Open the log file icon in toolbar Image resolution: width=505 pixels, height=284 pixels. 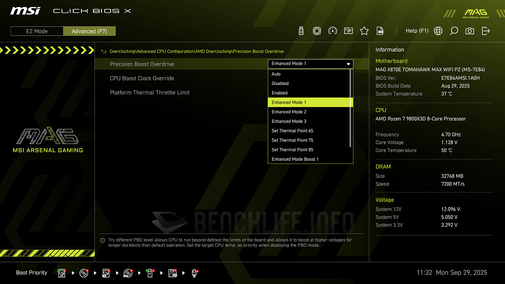pyautogui.click(x=380, y=31)
